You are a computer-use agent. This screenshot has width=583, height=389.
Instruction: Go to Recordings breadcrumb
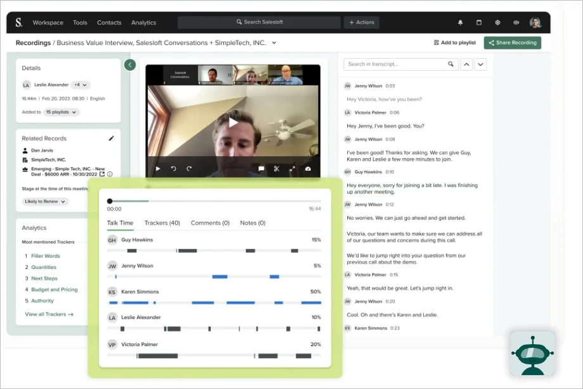[x=33, y=42]
